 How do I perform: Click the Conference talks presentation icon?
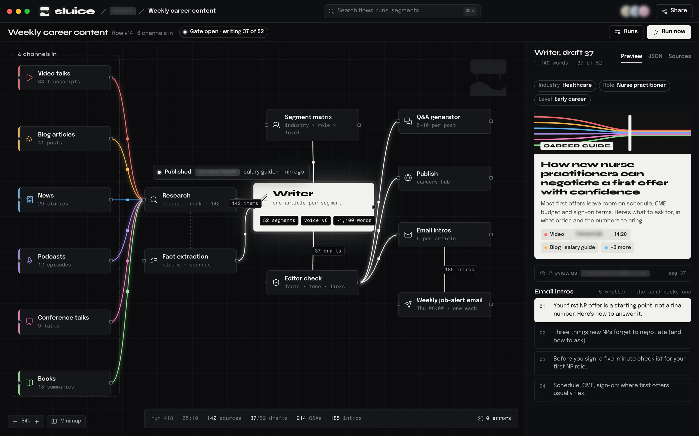[29, 322]
